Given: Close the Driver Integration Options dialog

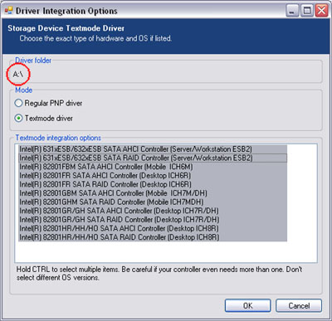Looking at the screenshot, I should [322, 11].
